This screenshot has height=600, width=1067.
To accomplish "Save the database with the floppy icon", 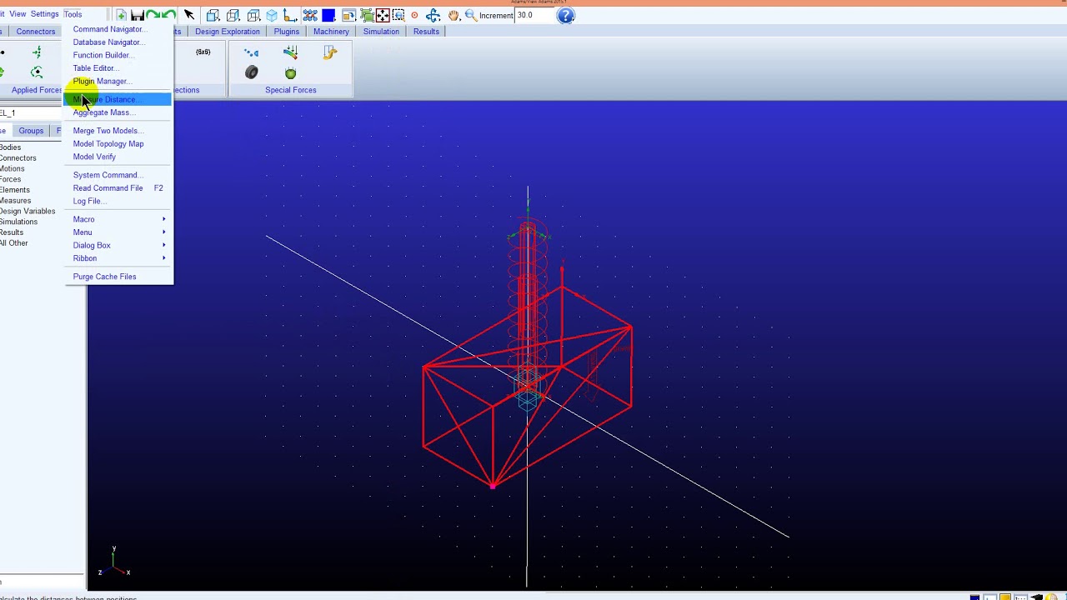I will pyautogui.click(x=138, y=15).
